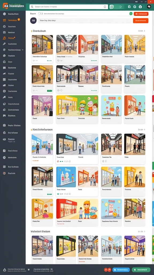Select the round radio under first thumbnail
The width and height of the screenshot is (154, 275).
coord(34,60)
